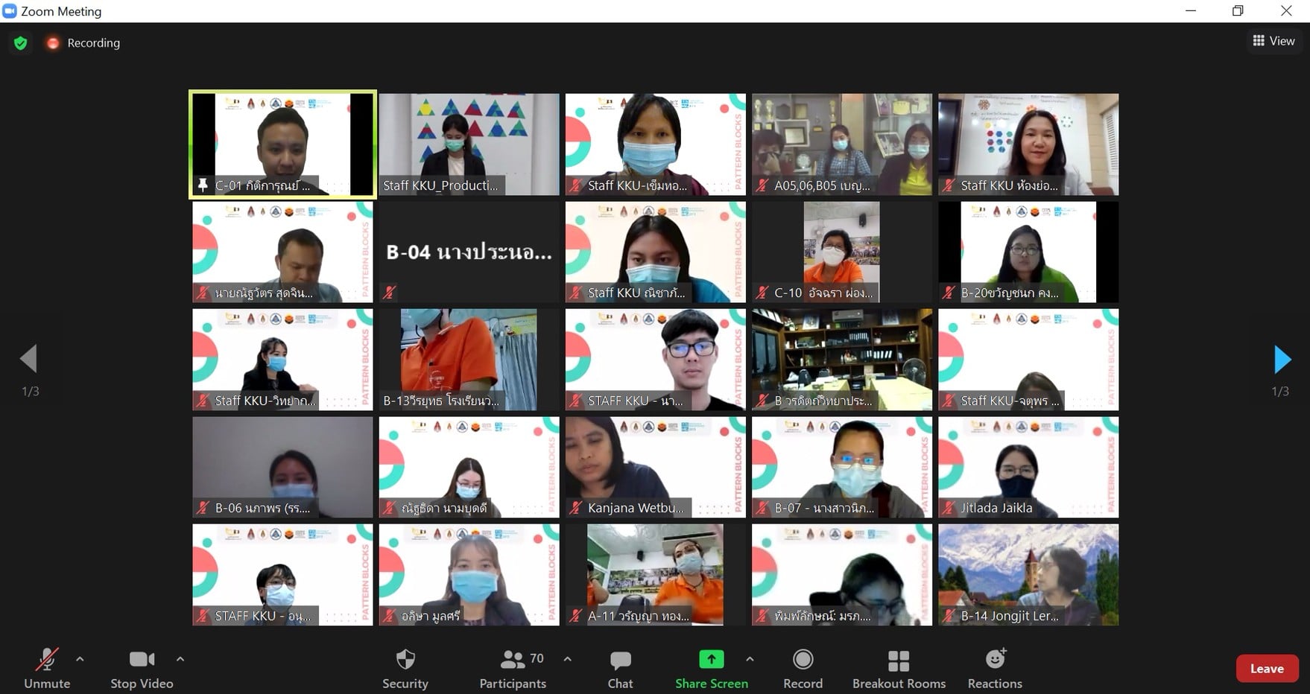The height and width of the screenshot is (694, 1310).
Task: Click the red Recording indicator
Action: [53, 43]
